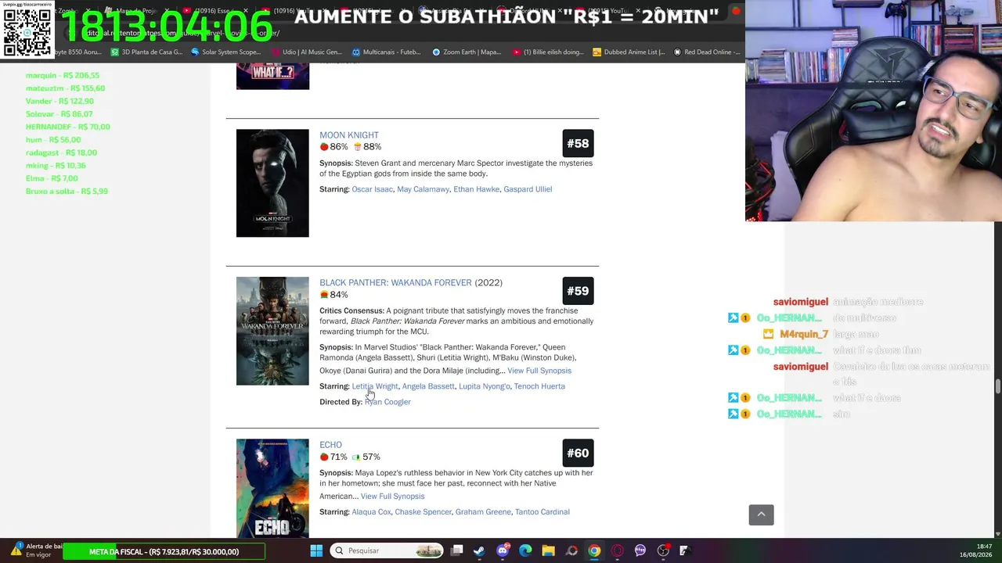The image size is (1002, 563).
Task: Open the Multicanais Futebol bookmark
Action: tap(387, 52)
